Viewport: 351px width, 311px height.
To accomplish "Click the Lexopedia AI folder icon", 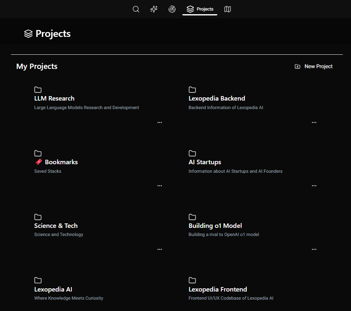I will coord(38,280).
